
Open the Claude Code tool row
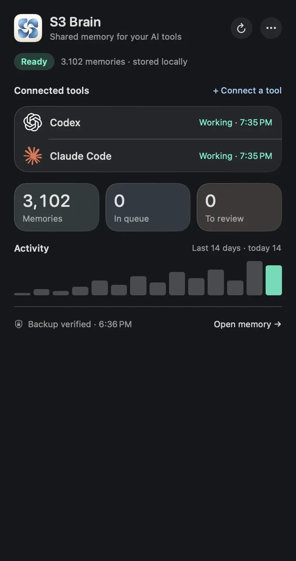(148, 156)
